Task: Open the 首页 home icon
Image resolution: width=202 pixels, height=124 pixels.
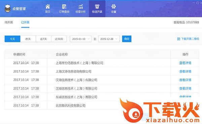Action: point(48,6)
